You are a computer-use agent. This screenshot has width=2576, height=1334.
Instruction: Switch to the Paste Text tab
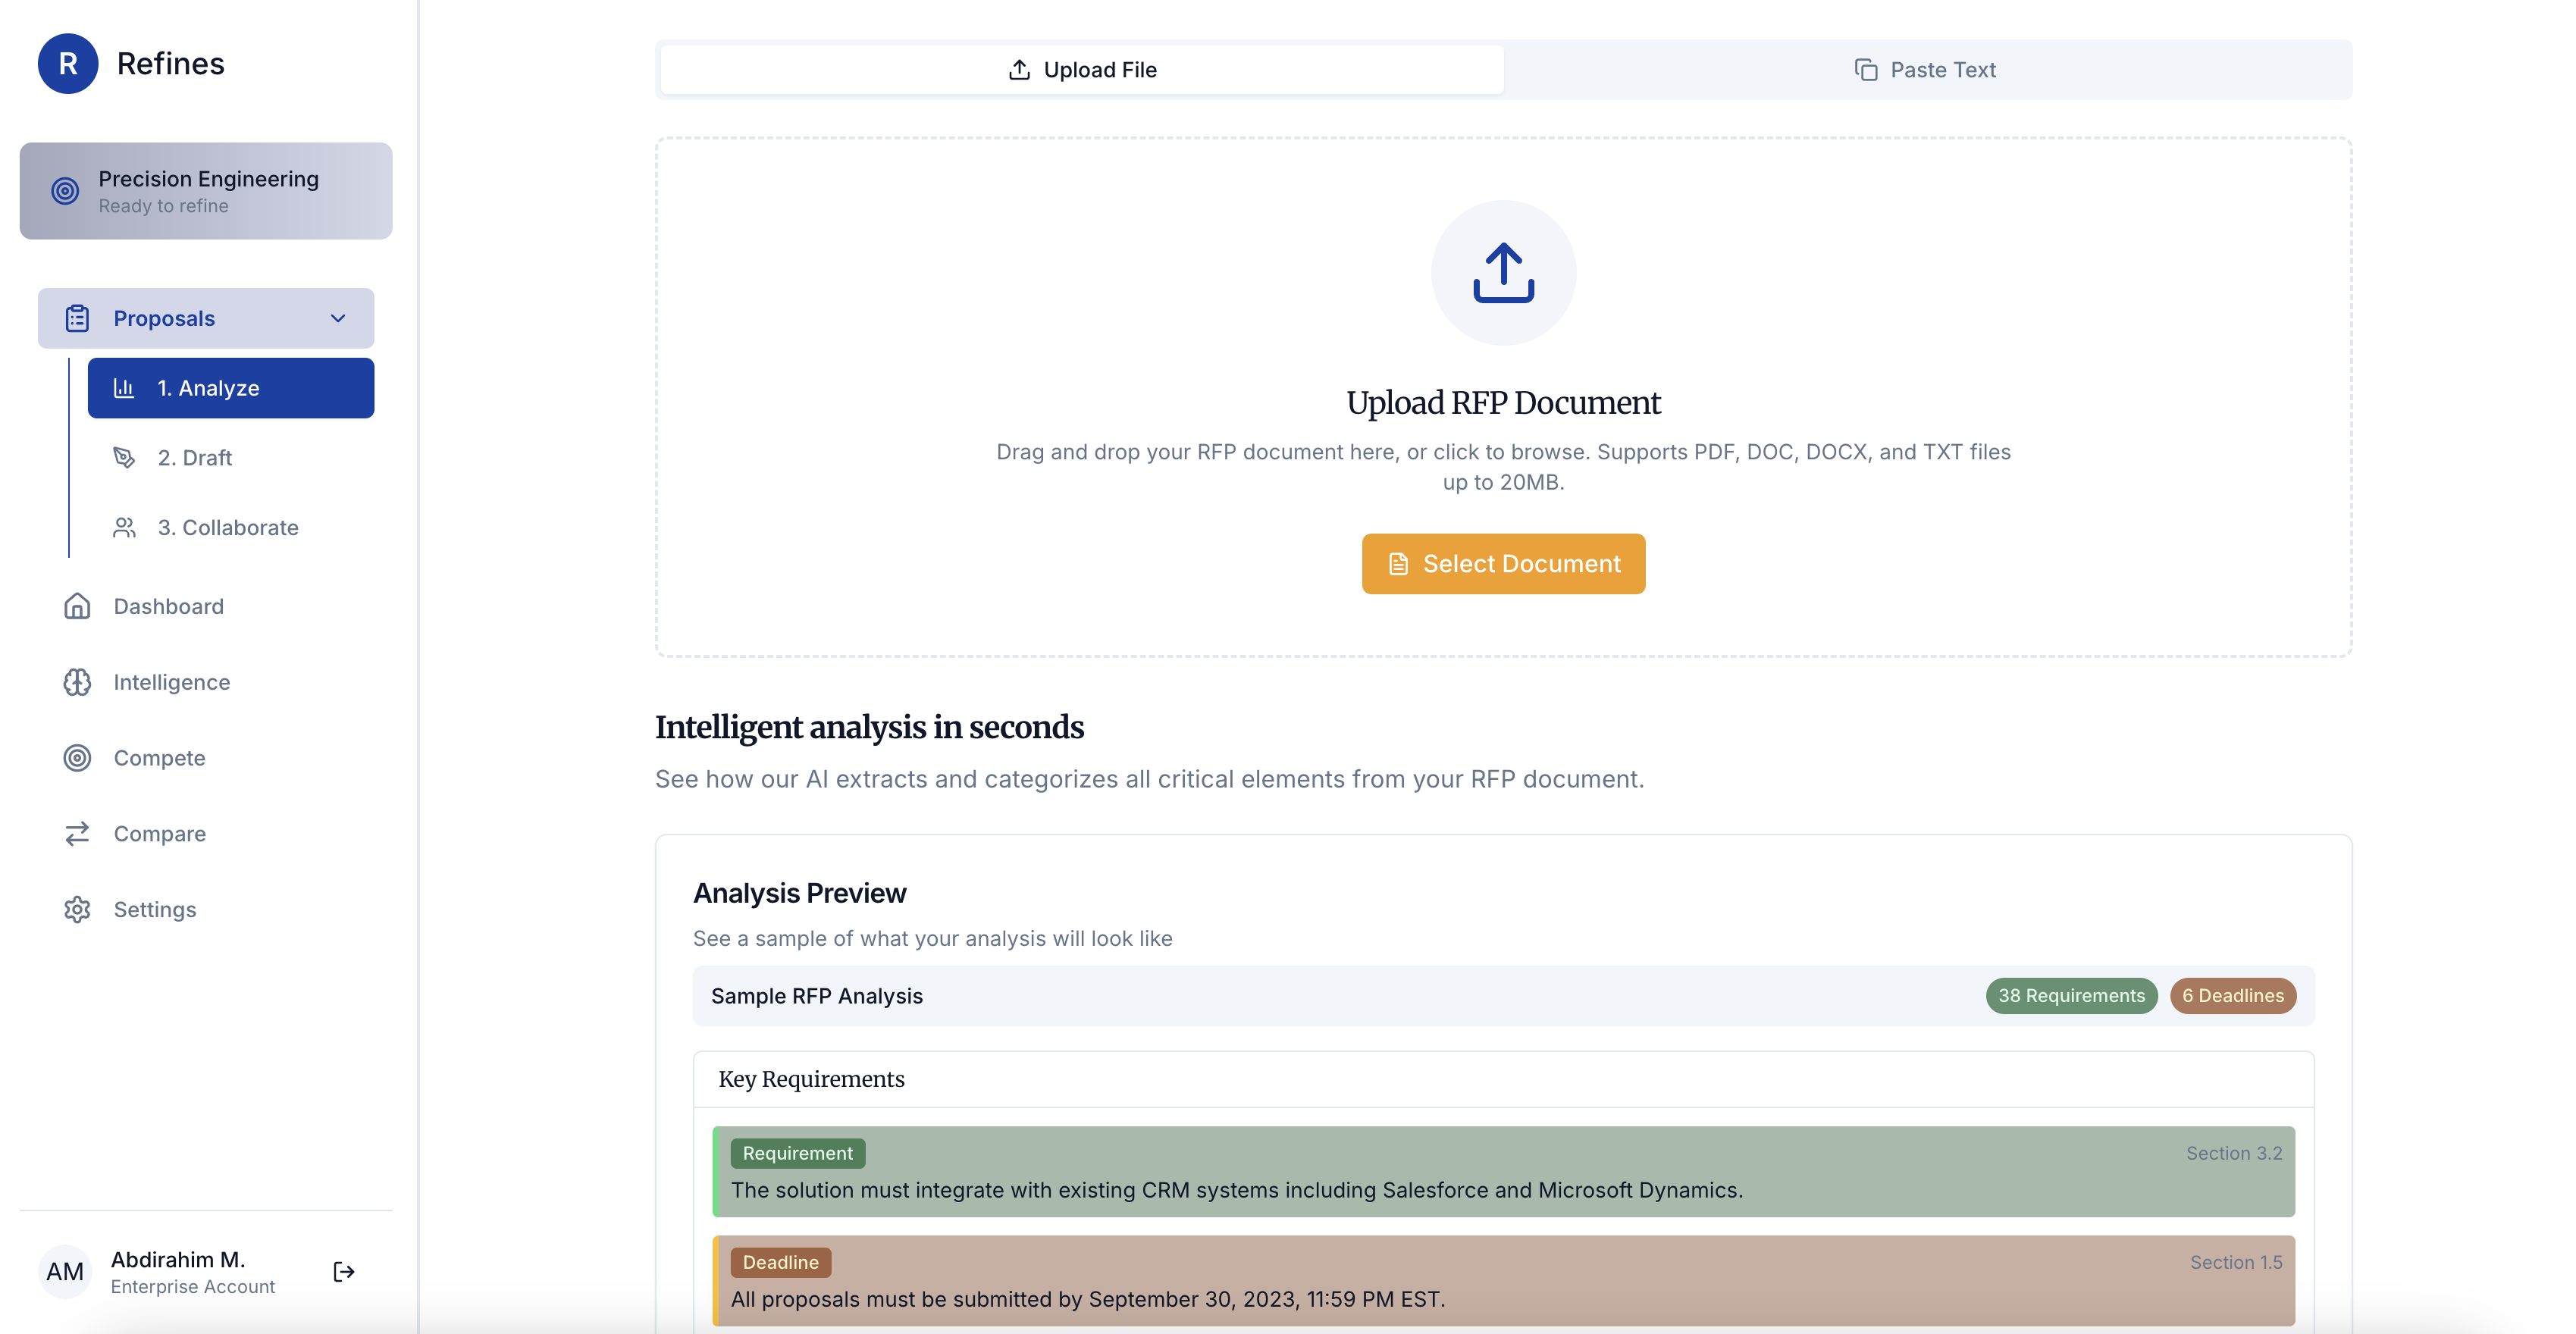click(1927, 69)
